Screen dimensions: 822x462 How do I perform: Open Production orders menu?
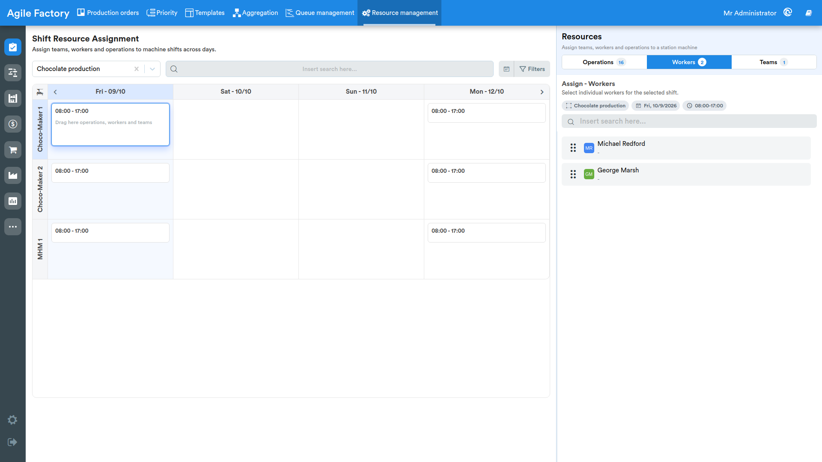[x=108, y=13]
